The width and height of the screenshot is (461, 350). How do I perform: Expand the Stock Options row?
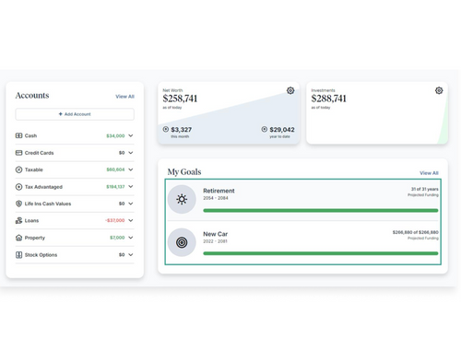(131, 254)
